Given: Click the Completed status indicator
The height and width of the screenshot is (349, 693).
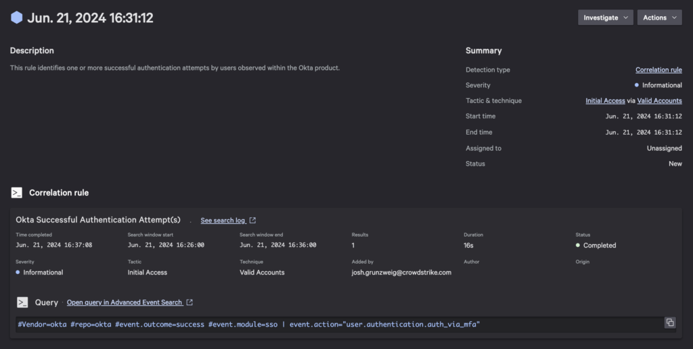Looking at the screenshot, I should tap(596, 246).
